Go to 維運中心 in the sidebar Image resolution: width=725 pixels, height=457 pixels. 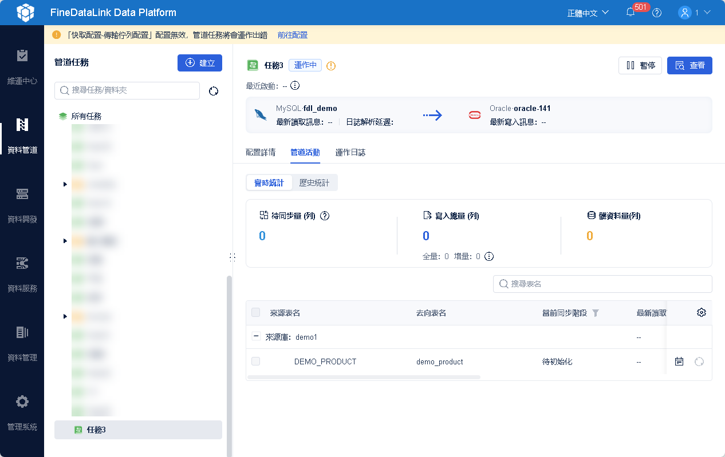pyautogui.click(x=22, y=67)
